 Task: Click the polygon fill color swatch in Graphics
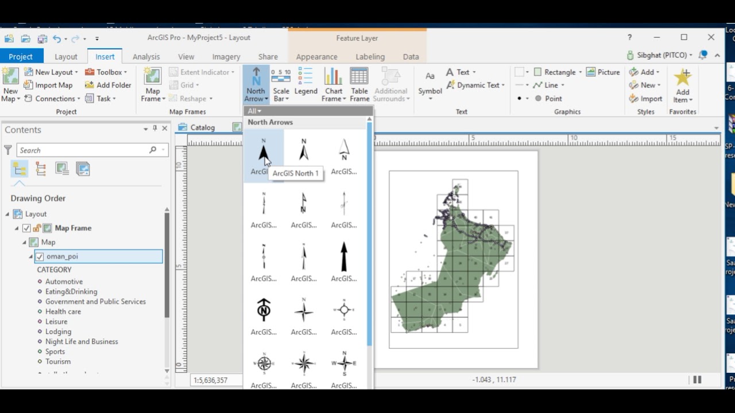(520, 72)
